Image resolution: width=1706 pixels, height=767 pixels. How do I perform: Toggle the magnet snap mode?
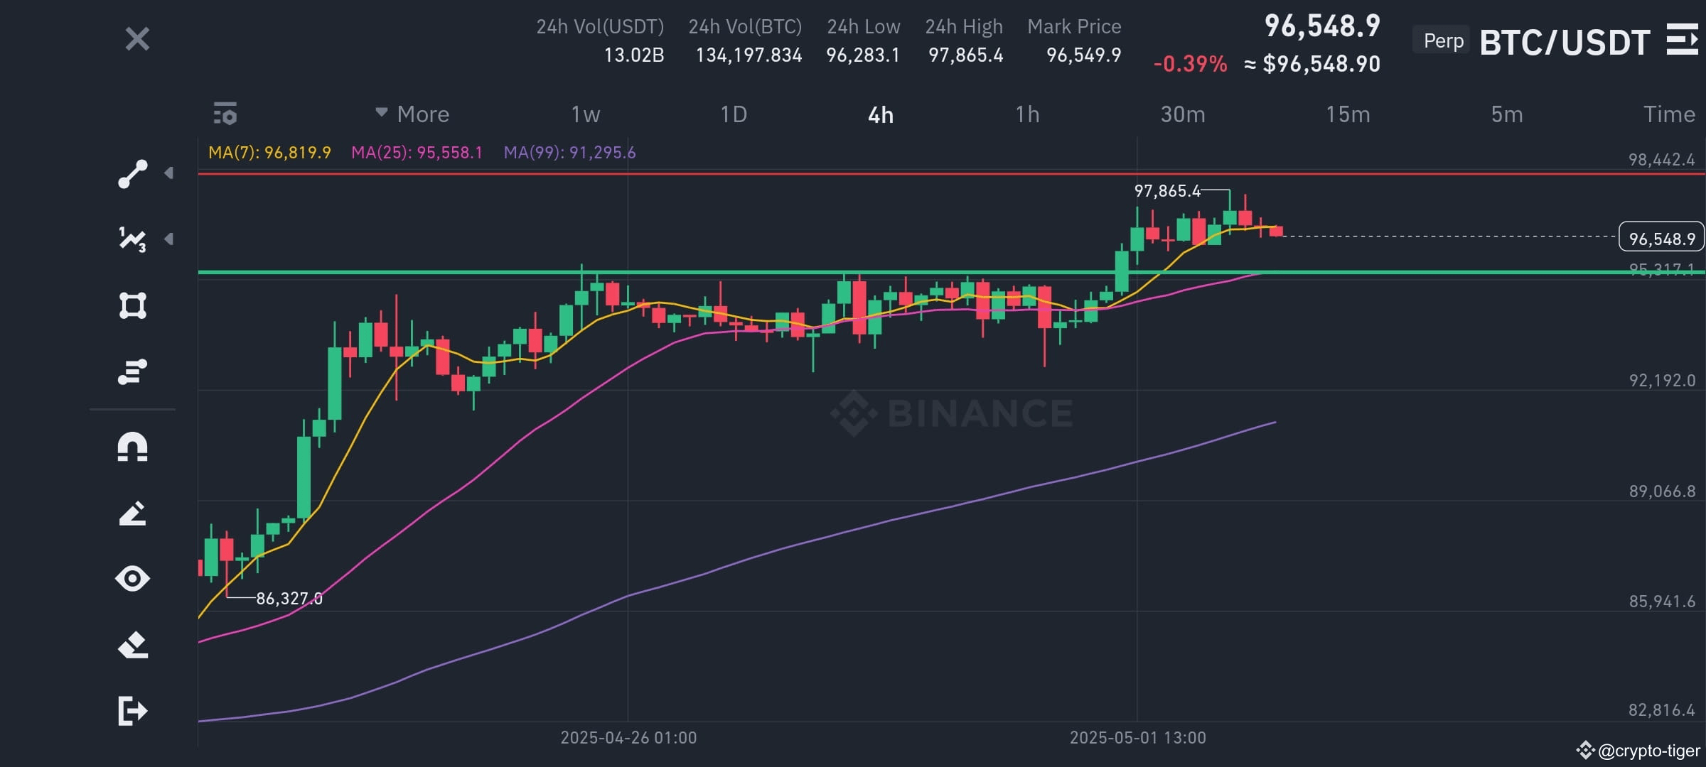[x=133, y=447]
